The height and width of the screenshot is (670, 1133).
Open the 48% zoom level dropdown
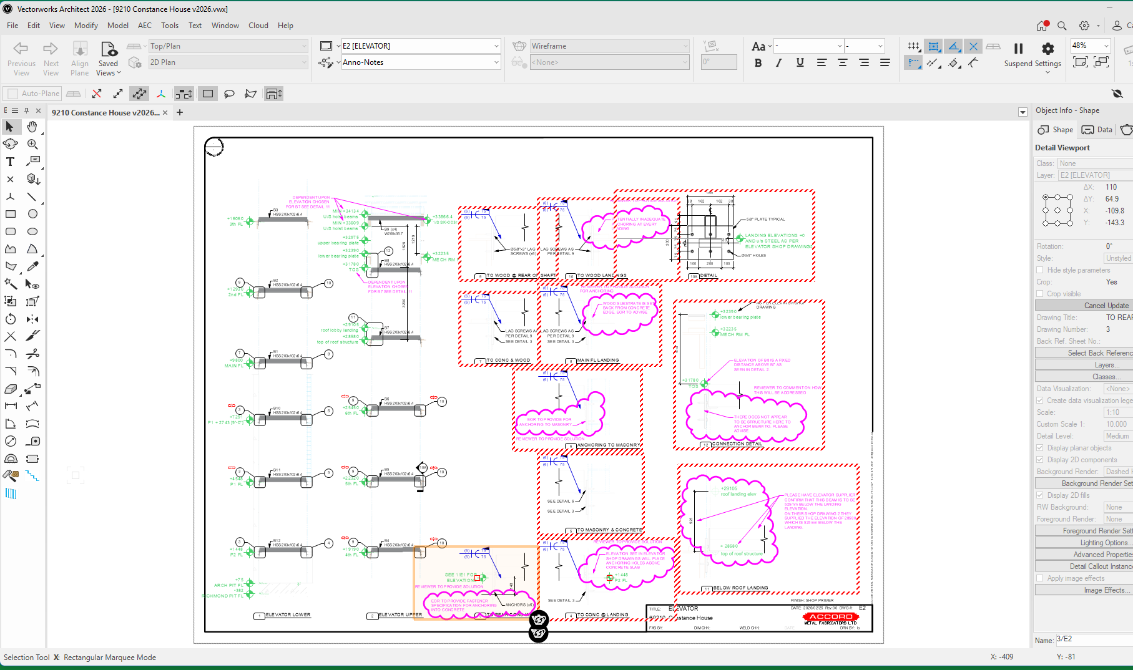click(x=1106, y=46)
